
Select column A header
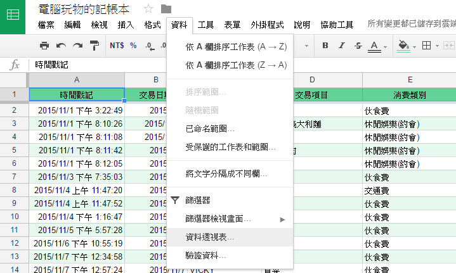pos(77,80)
